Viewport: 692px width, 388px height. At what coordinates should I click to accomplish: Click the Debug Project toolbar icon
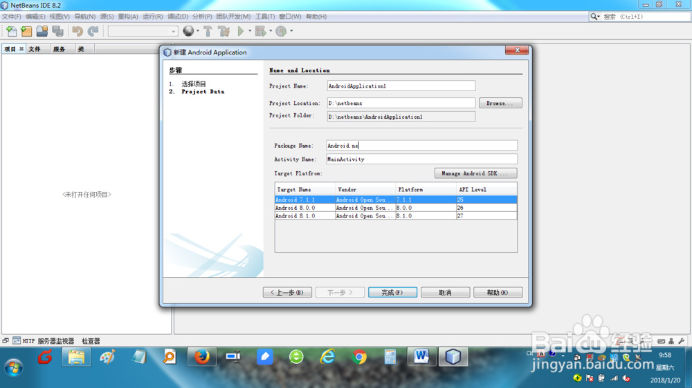260,31
